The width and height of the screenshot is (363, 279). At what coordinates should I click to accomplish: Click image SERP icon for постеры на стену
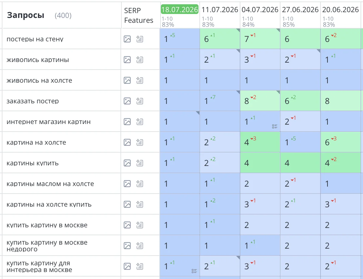(x=127, y=39)
